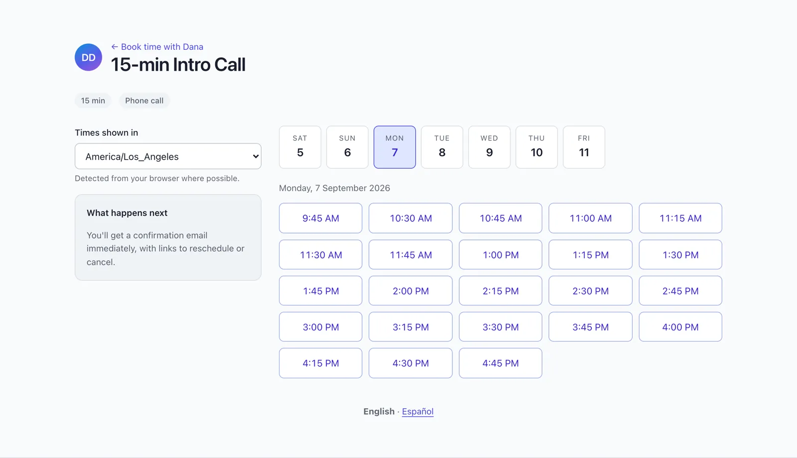Select the 2:45 PM slot

pyautogui.click(x=680, y=291)
